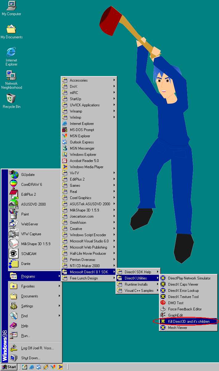
Task: Launch Acrobat Reader 5.0
Action: point(89,161)
